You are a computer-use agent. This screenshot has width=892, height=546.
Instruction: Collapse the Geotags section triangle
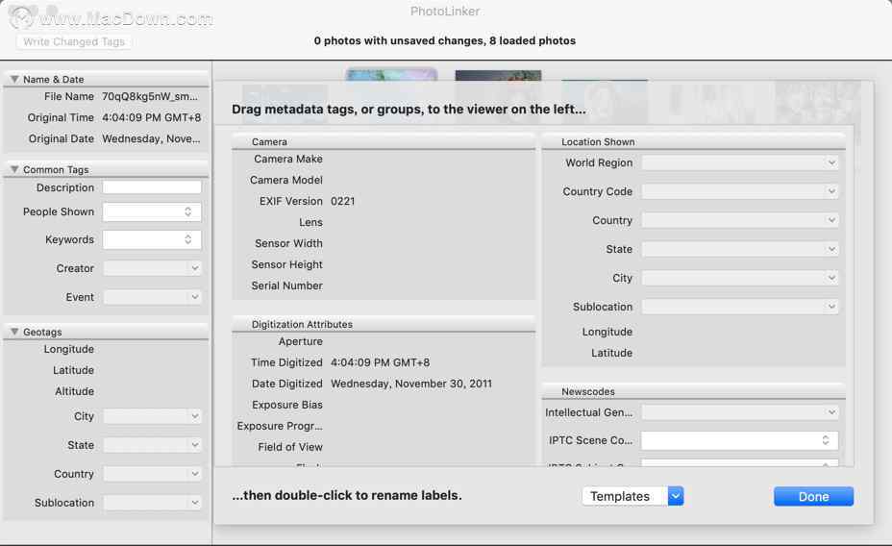[14, 332]
